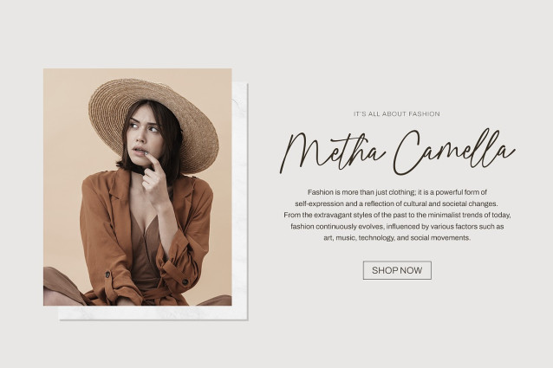Click the fashion continuously evolves line
Image resolution: width=553 pixels, height=368 pixels.
397,227
